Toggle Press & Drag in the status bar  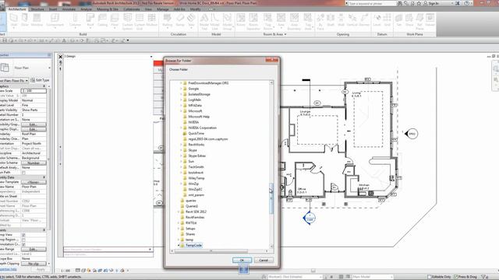[465, 277]
